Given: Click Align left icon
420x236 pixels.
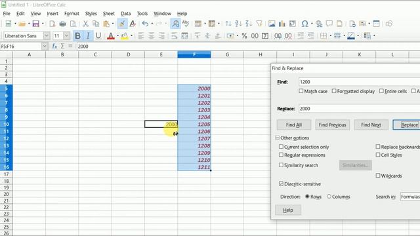Looking at the screenshot, I should click(x=141, y=35).
